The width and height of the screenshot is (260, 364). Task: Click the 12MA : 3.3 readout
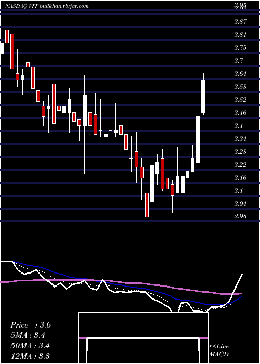click(30, 356)
